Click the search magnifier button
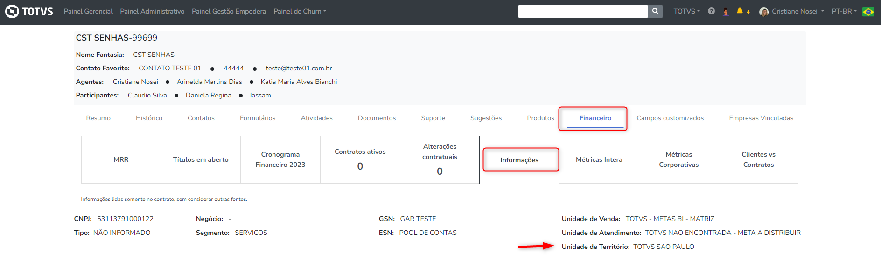 click(655, 11)
